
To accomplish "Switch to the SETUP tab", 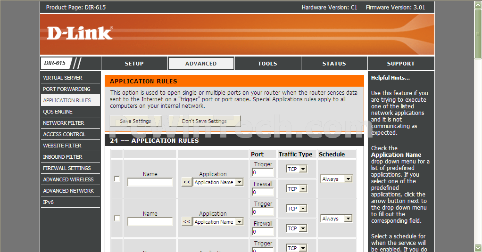I will click(134, 64).
